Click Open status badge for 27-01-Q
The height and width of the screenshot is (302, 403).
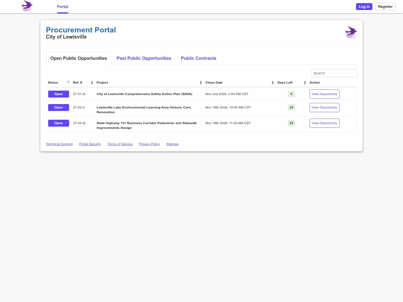click(x=58, y=94)
